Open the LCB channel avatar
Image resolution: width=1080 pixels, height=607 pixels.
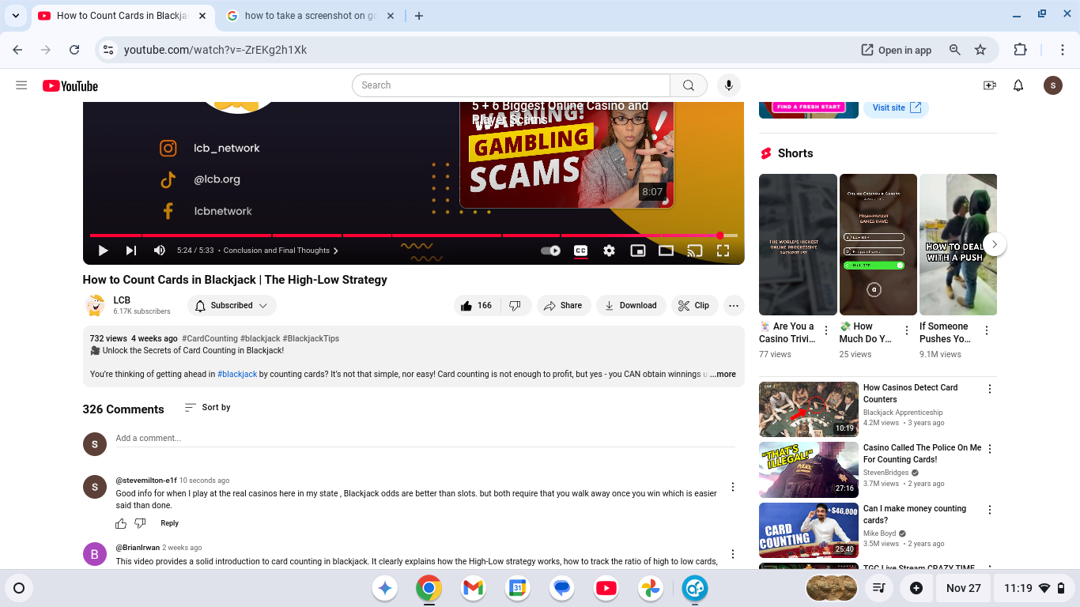click(x=95, y=305)
